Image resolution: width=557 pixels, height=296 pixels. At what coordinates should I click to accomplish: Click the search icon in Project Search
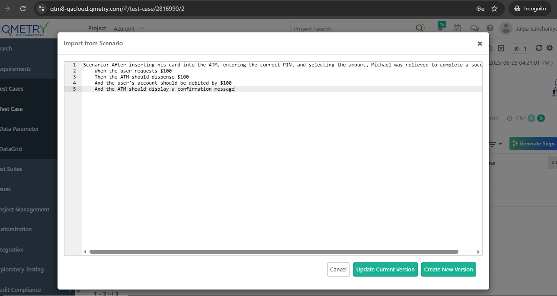click(x=419, y=28)
